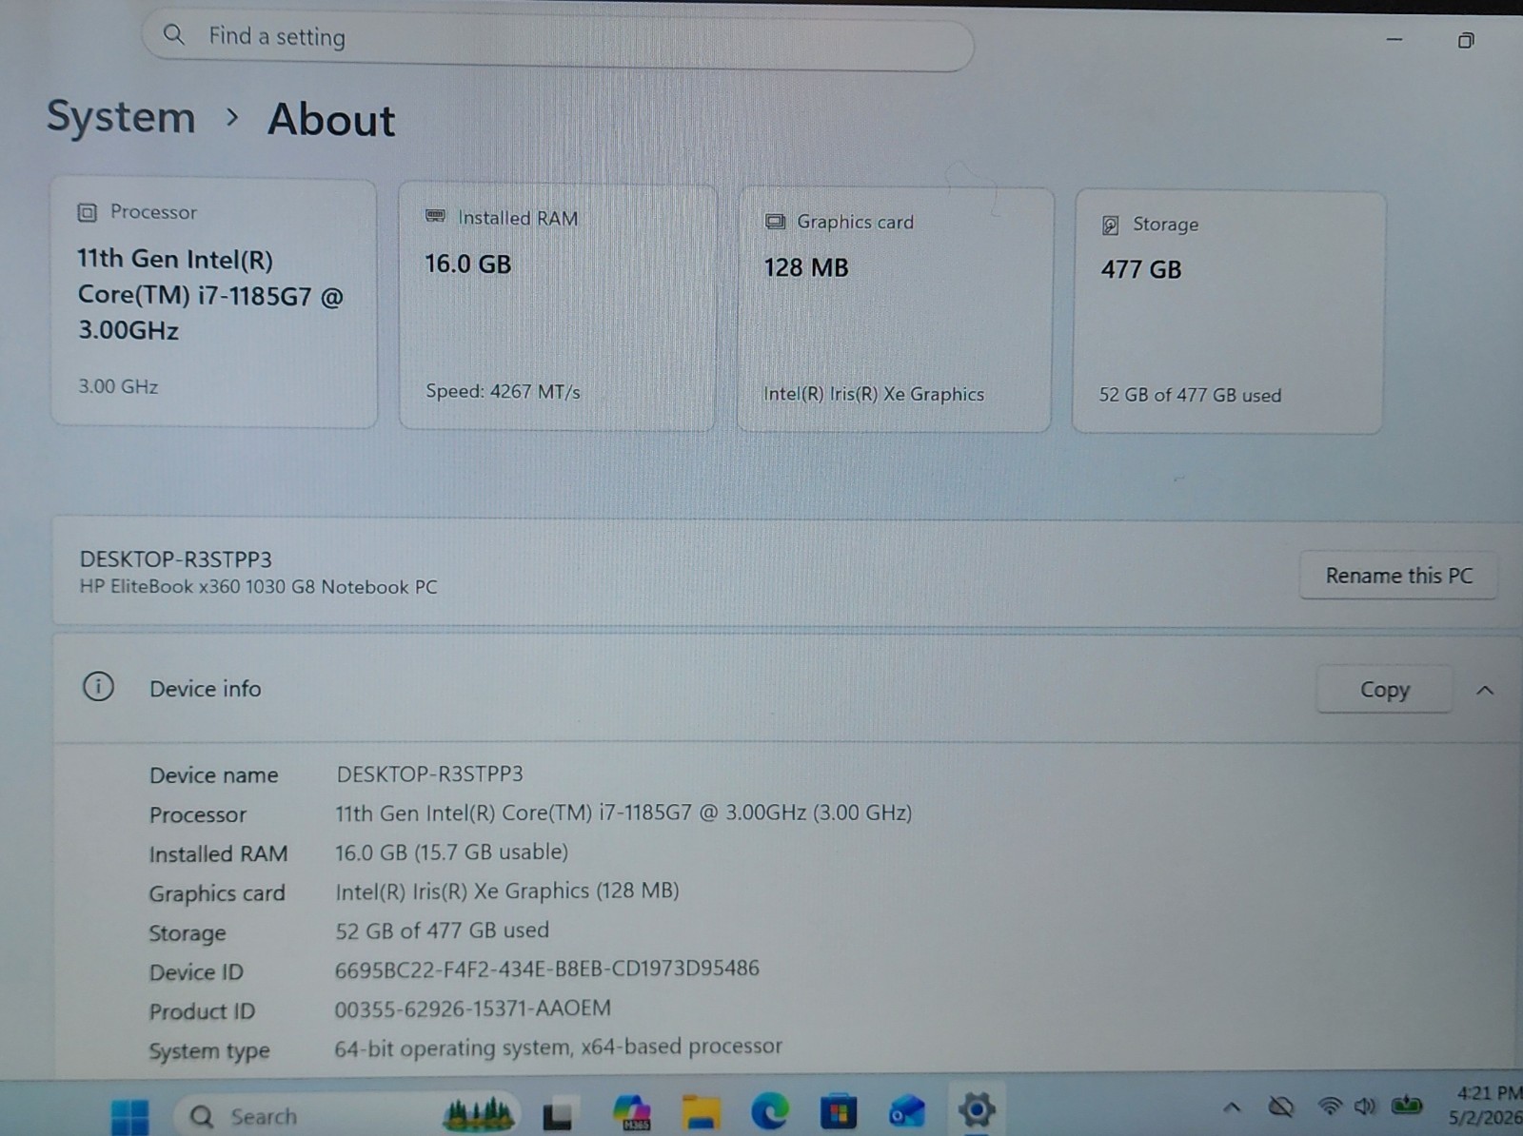Viewport: 1523px width, 1136px height.
Task: Select Intel(R) Iris(R) Xe Graphics (128 MB) row value
Action: pyautogui.click(x=506, y=891)
